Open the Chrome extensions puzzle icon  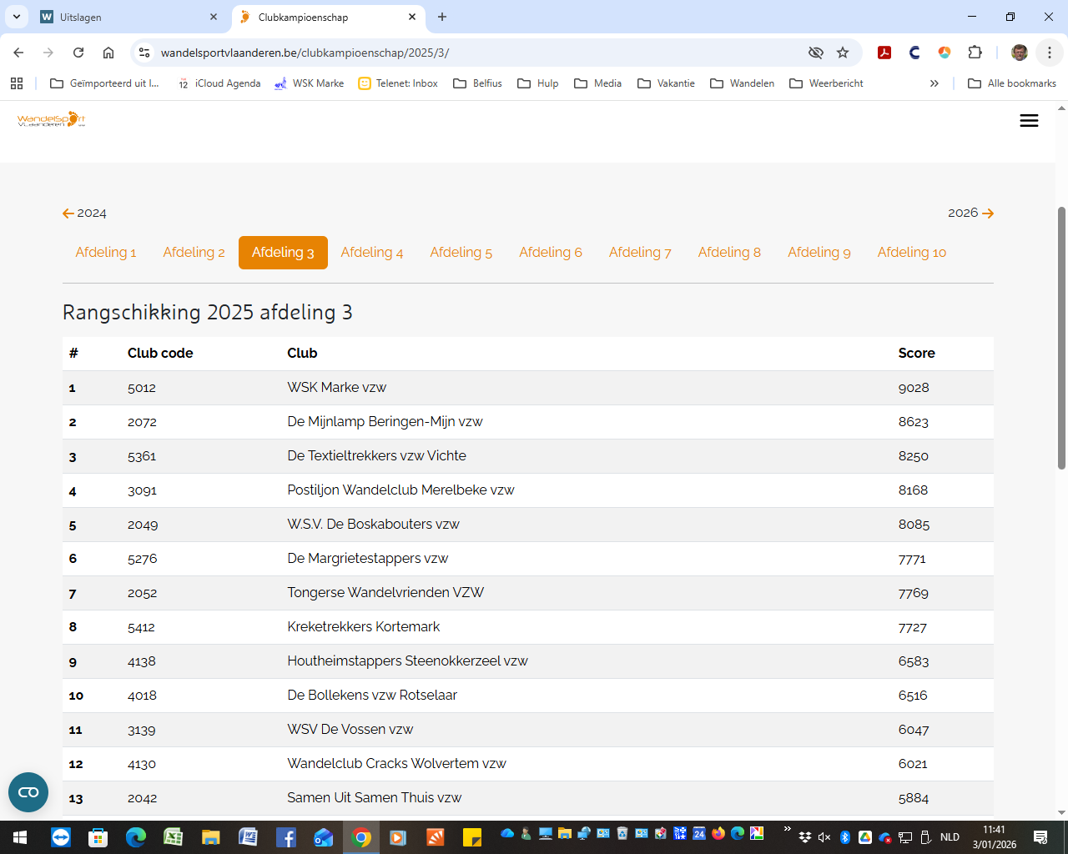click(x=975, y=53)
